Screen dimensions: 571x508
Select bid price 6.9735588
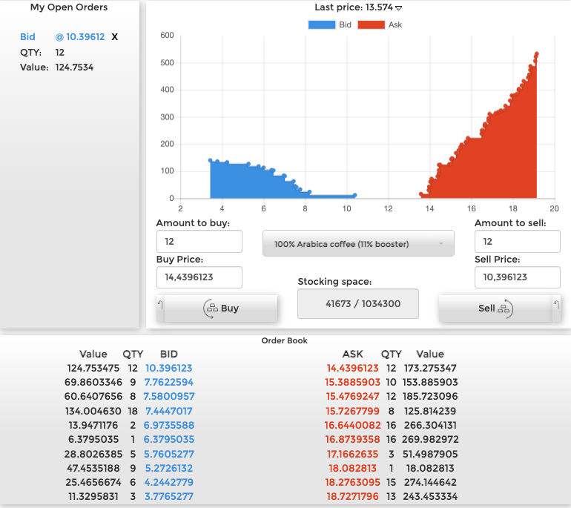[168, 426]
